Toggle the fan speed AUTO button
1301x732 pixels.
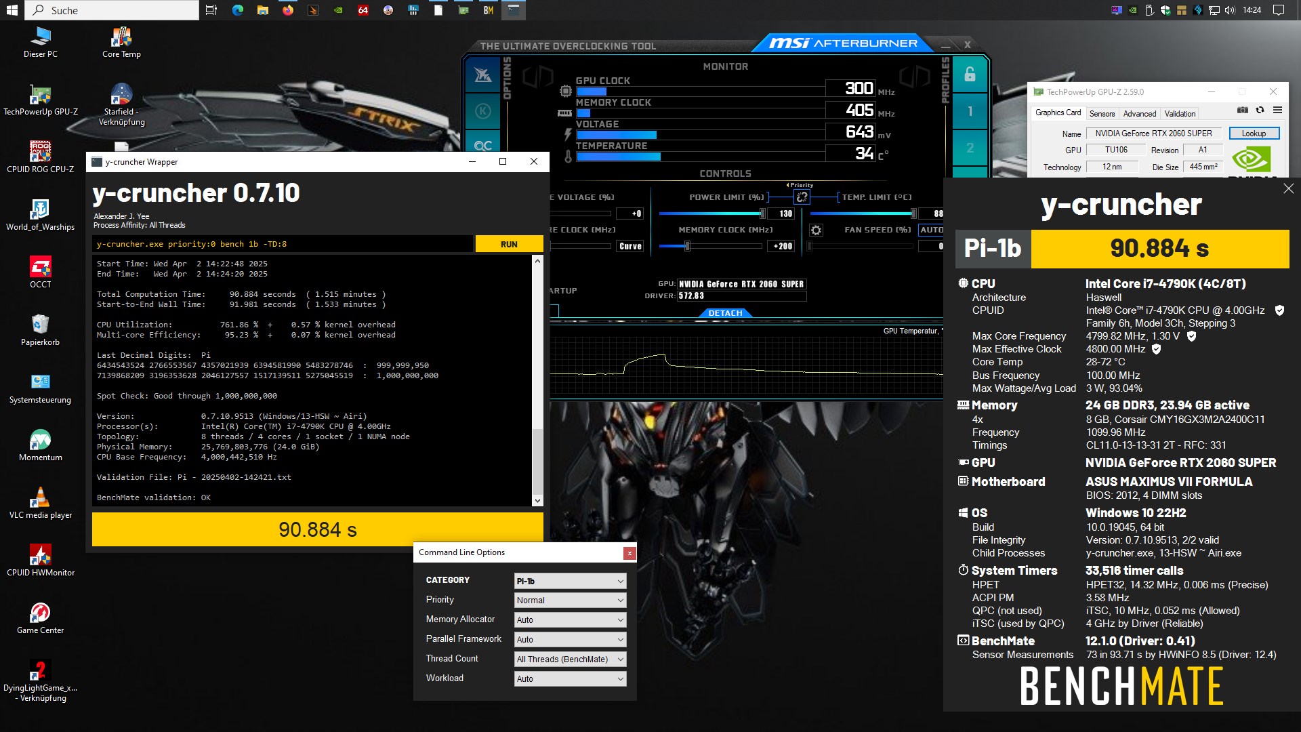931,230
